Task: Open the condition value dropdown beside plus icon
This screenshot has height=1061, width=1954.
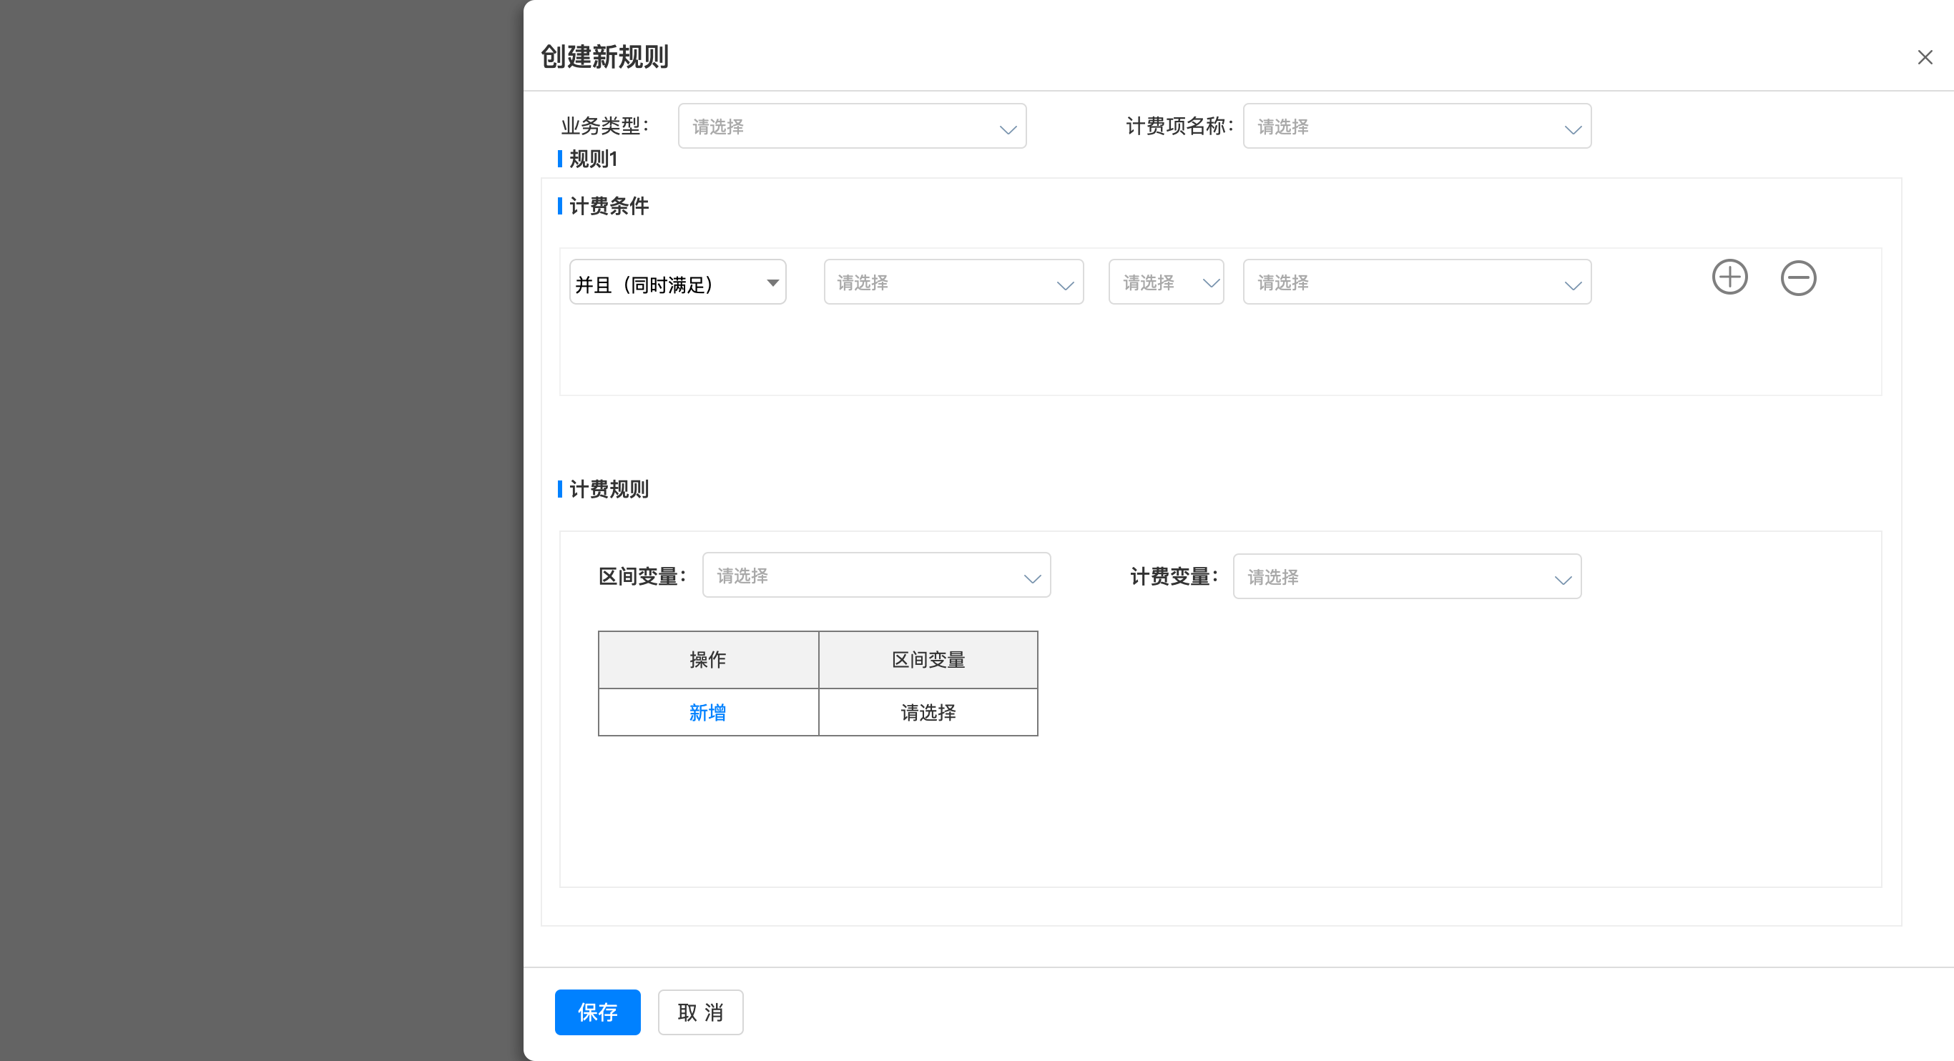Action: pyautogui.click(x=1417, y=282)
